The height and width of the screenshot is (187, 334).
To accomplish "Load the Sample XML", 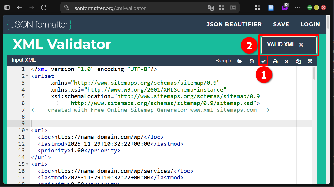I will pos(224,61).
